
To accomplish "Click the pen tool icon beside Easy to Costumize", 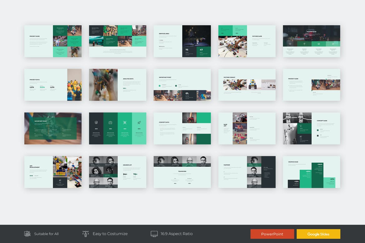I will click(85, 234).
